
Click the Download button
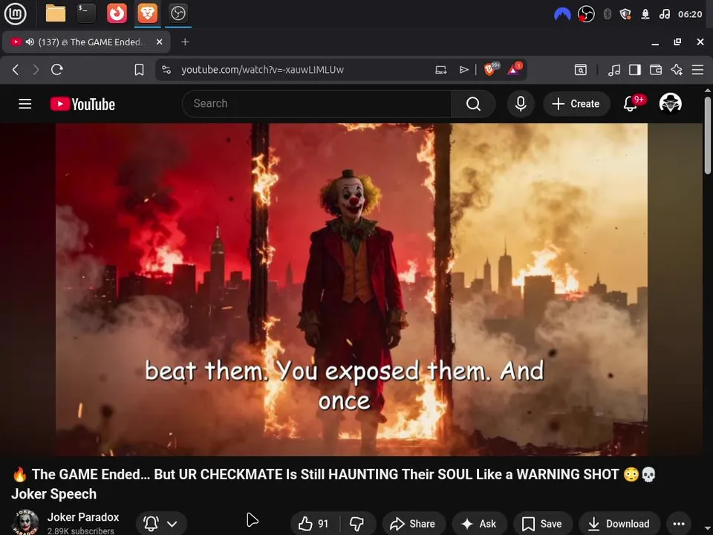pos(619,524)
